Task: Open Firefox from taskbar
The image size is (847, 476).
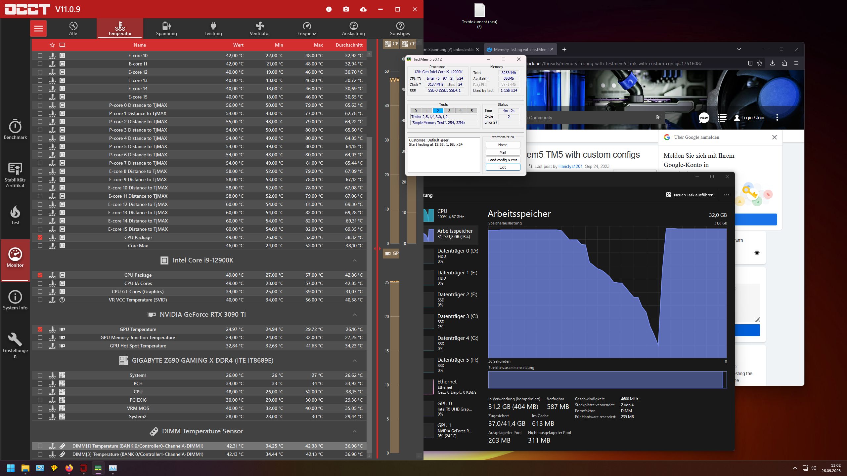Action: 69,468
